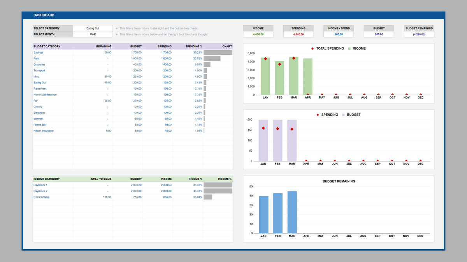Select the FEB spending diamond marker in the top chart

coord(279,64)
